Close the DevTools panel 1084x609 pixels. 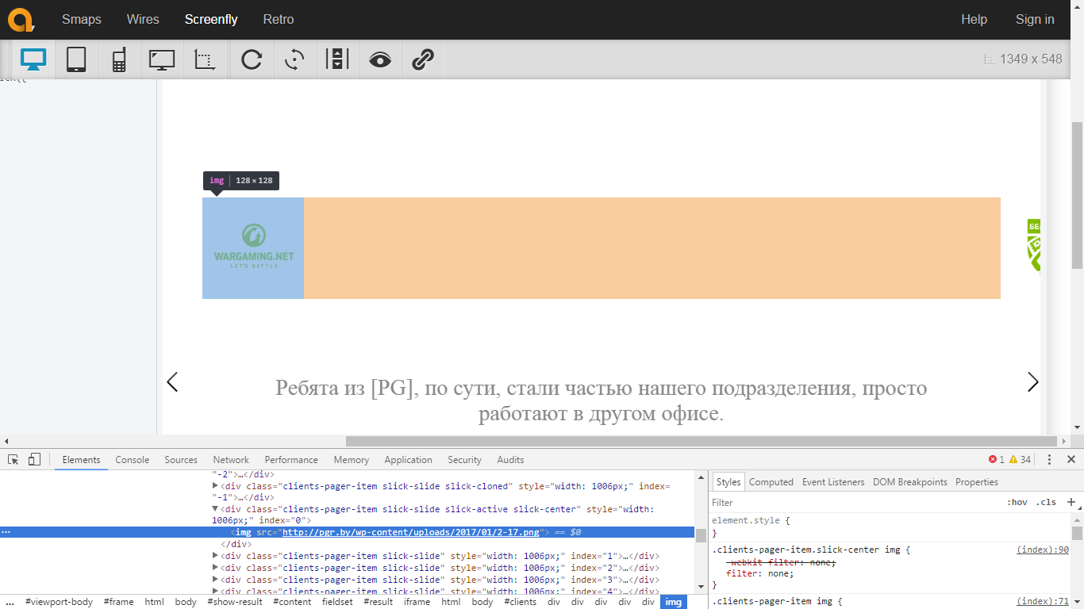1071,460
